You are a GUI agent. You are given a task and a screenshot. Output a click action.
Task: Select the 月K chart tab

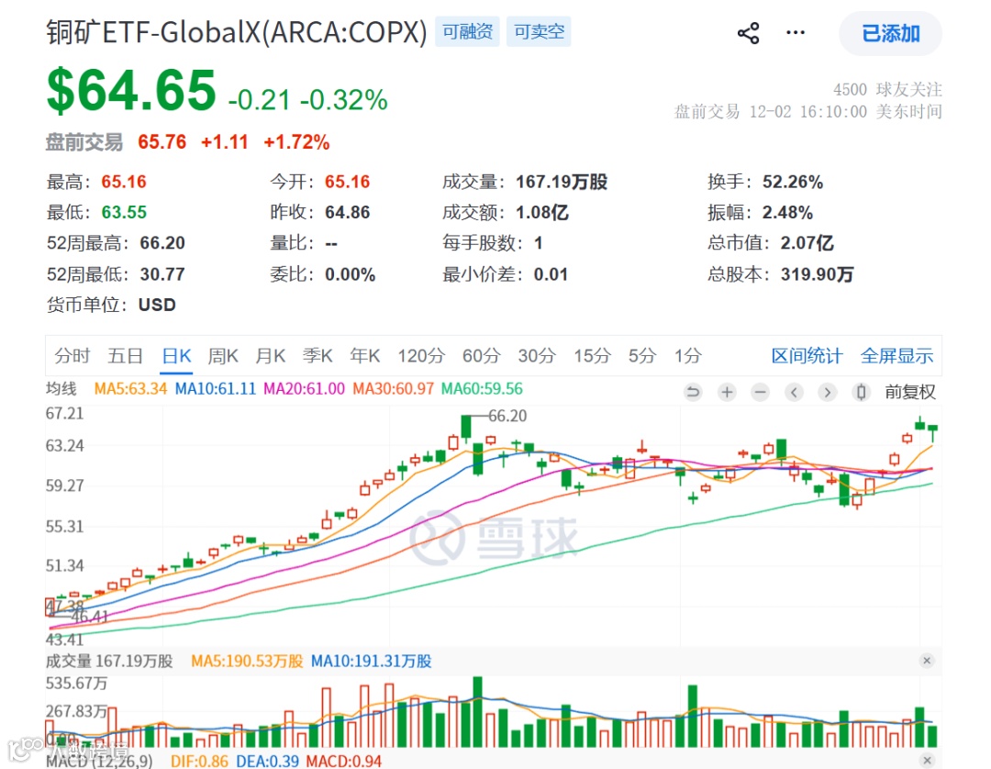[x=271, y=356]
